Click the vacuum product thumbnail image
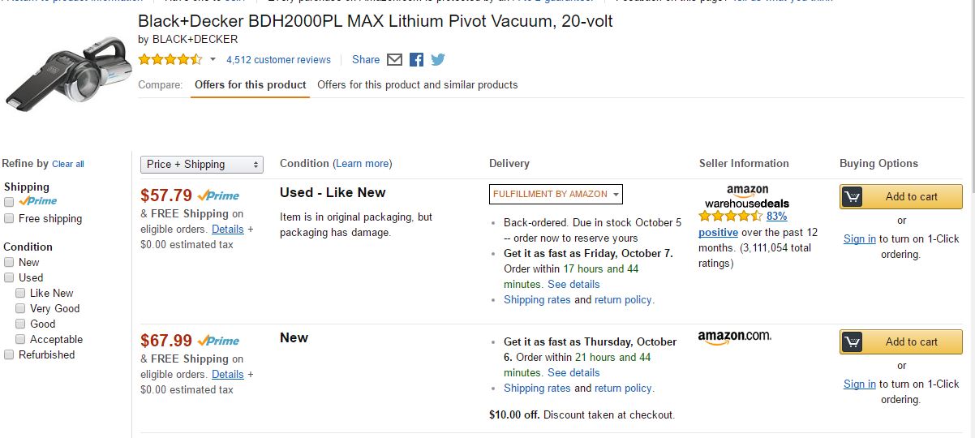This screenshot has width=975, height=438. 67,71
